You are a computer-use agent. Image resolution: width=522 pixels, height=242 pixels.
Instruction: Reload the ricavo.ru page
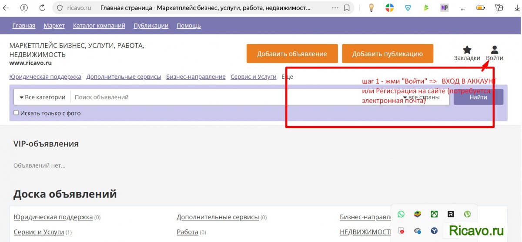(x=42, y=8)
